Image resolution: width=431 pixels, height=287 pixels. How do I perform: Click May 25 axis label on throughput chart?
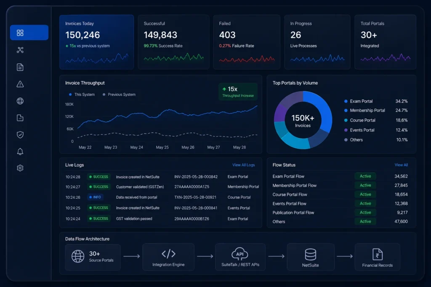[162, 147]
